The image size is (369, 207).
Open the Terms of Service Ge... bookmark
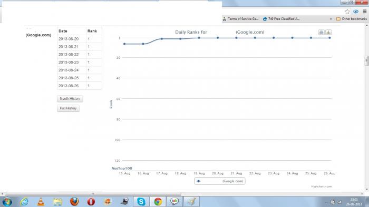(x=240, y=19)
